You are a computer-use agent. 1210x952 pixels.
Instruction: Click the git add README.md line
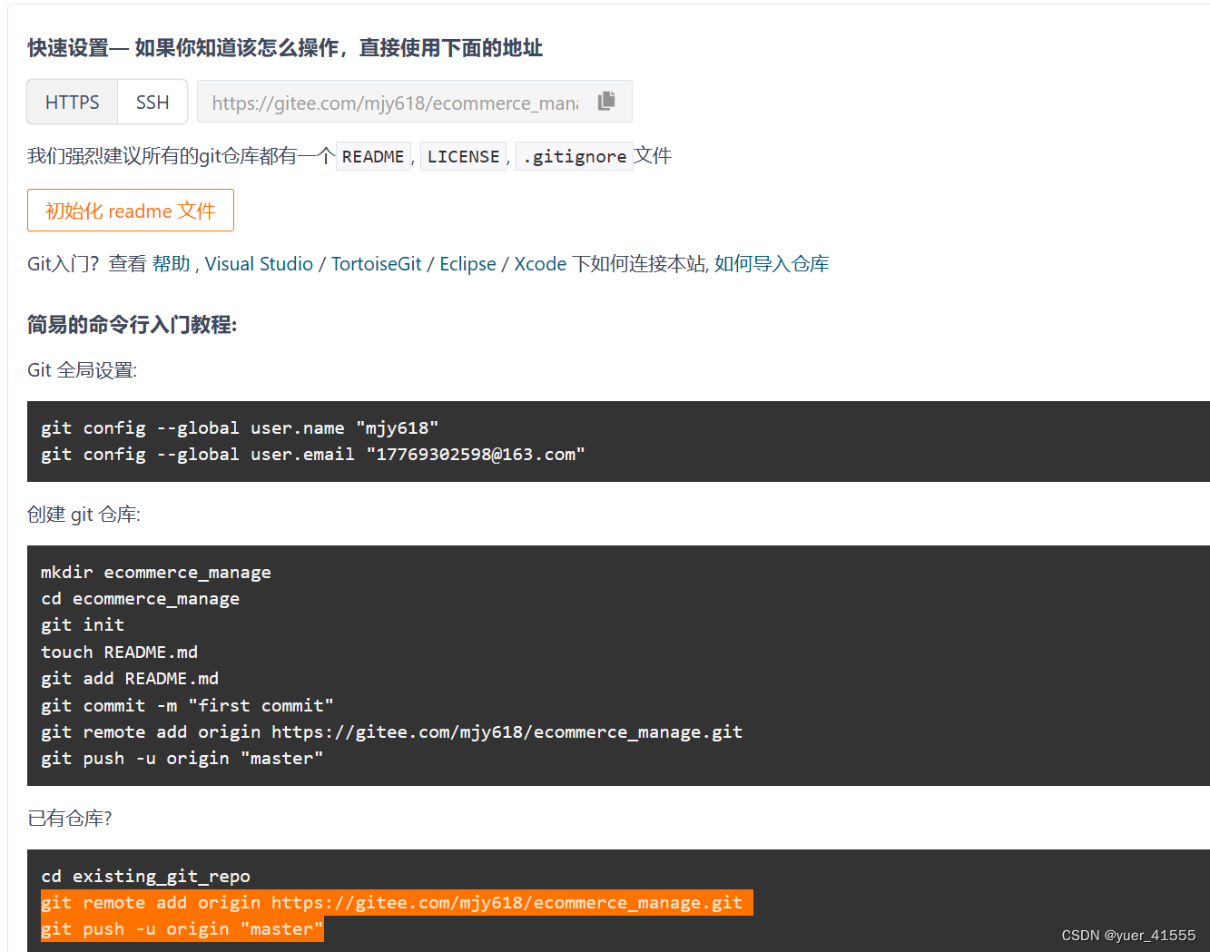[130, 678]
